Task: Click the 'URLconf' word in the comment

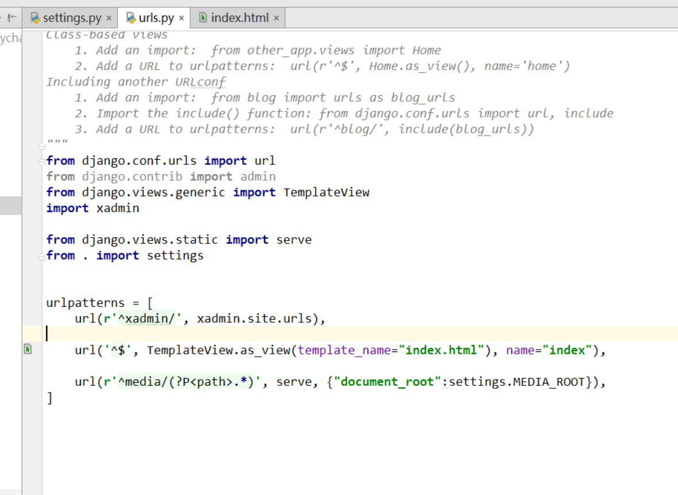Action: (x=200, y=82)
